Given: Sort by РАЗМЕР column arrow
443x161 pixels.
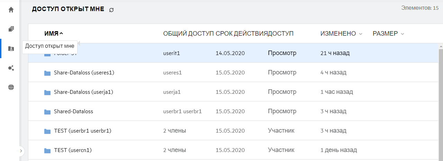Looking at the screenshot, I should [x=402, y=34].
